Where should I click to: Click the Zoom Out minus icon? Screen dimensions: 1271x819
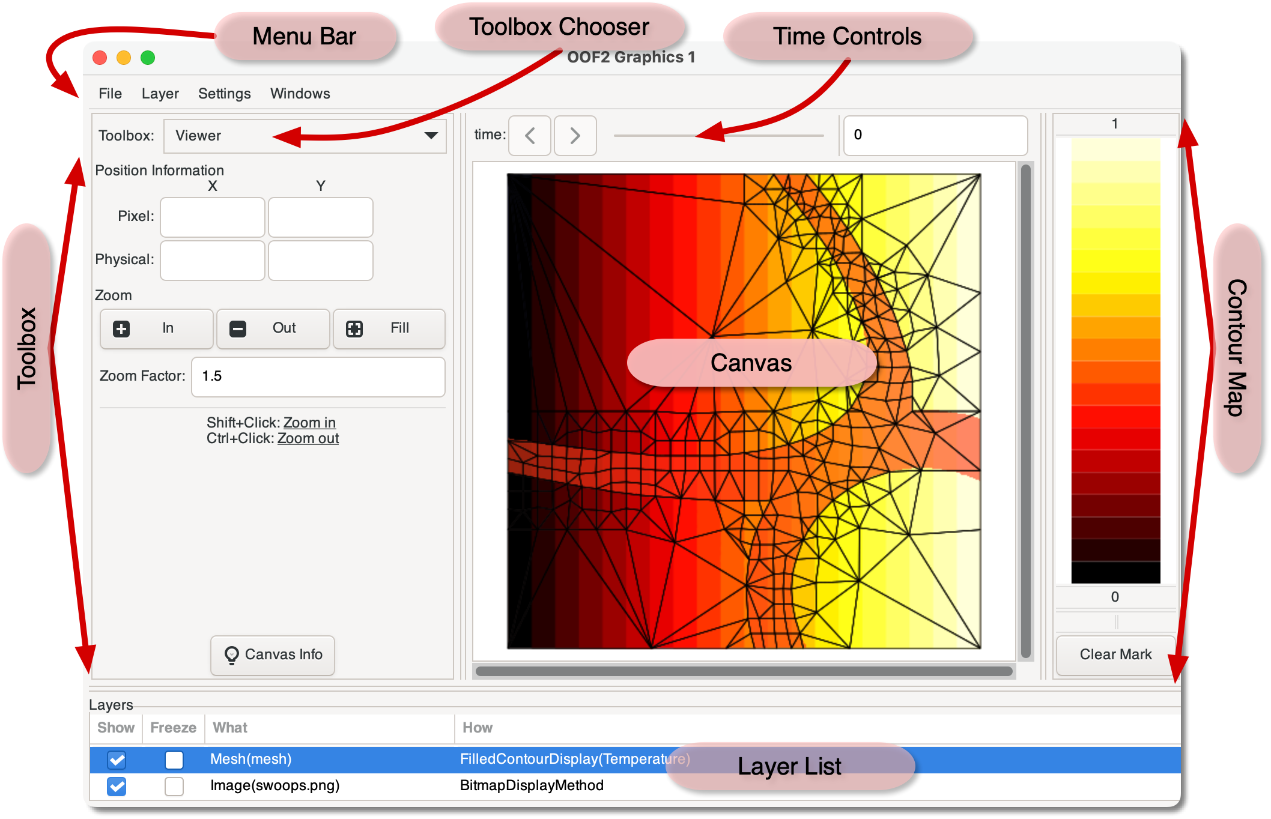click(238, 328)
